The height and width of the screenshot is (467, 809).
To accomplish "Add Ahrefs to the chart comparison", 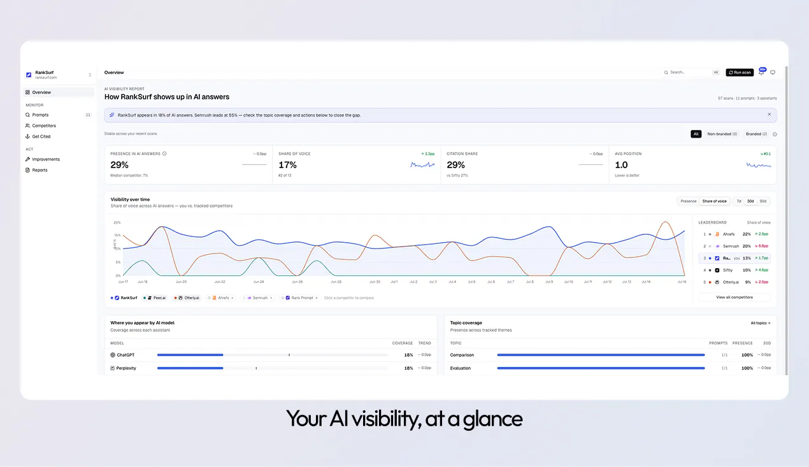I will (221, 298).
